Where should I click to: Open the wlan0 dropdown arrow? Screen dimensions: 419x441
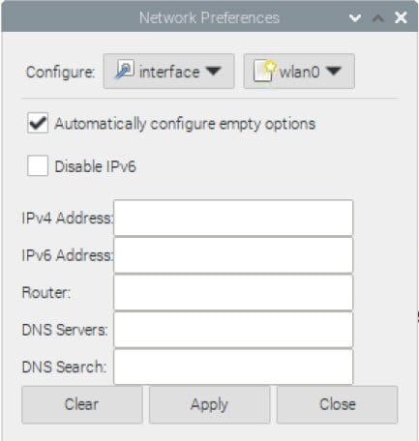click(x=334, y=71)
